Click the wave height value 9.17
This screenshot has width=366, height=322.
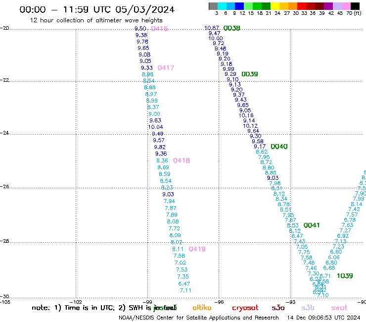point(260,147)
